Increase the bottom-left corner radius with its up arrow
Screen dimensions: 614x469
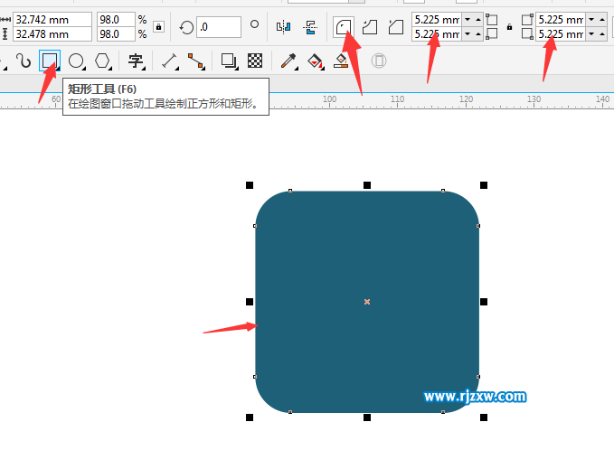pyautogui.click(x=478, y=34)
